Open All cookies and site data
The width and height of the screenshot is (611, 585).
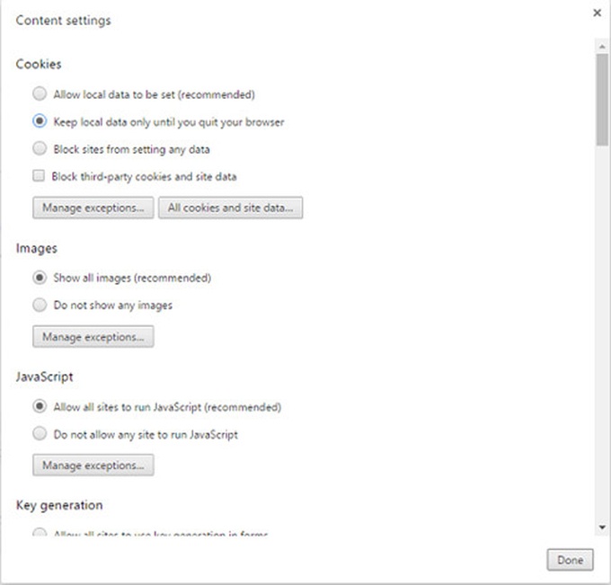click(x=230, y=208)
